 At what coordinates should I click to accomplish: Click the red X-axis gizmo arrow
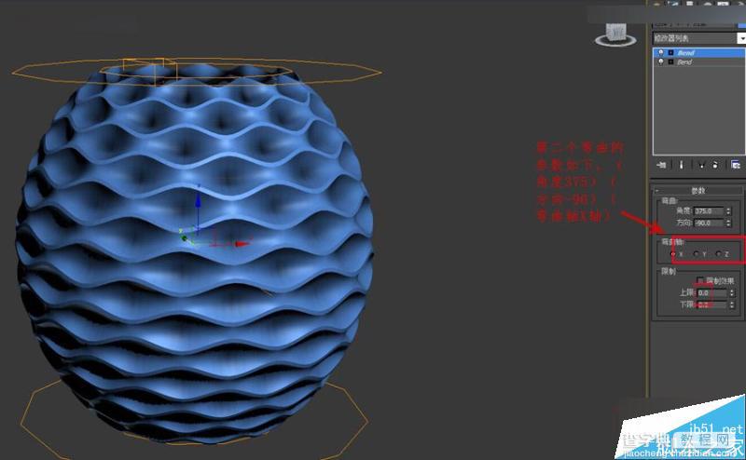(242, 244)
